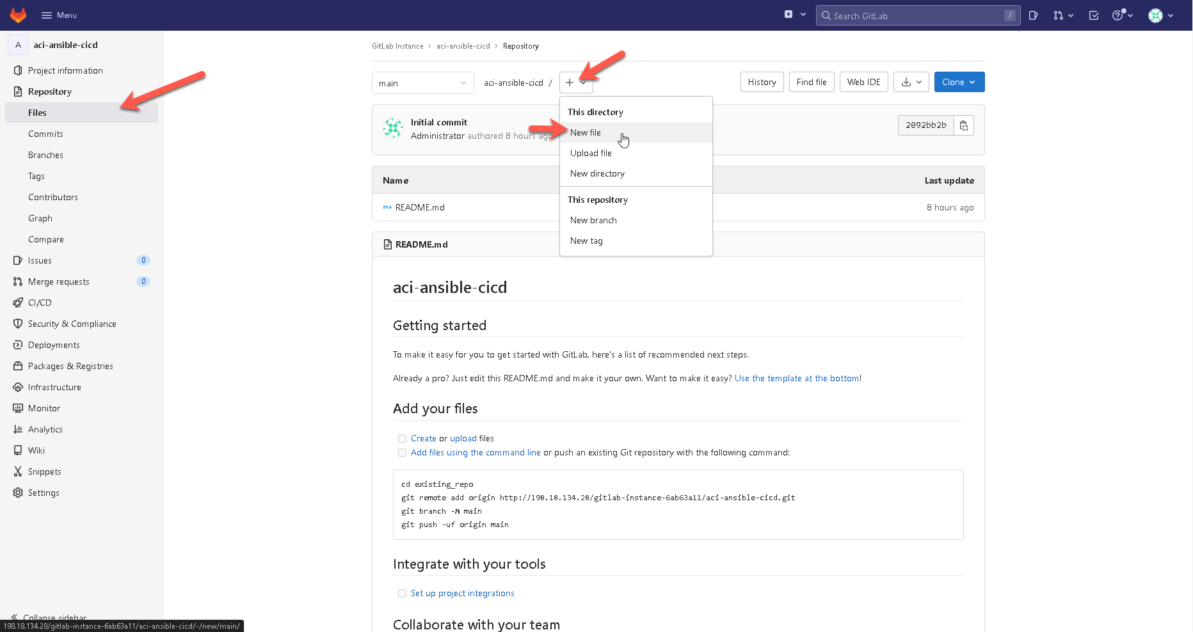Open Merge requests in the sidebar
The image size is (1193, 632).
(81, 281)
